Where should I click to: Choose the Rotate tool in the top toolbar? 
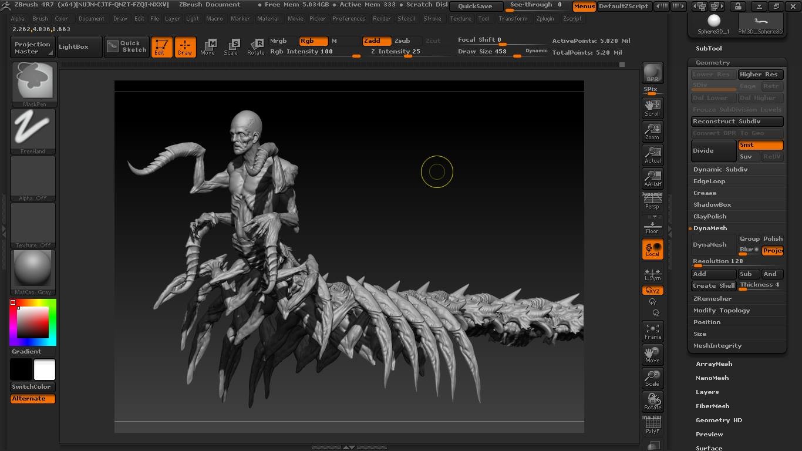click(255, 47)
